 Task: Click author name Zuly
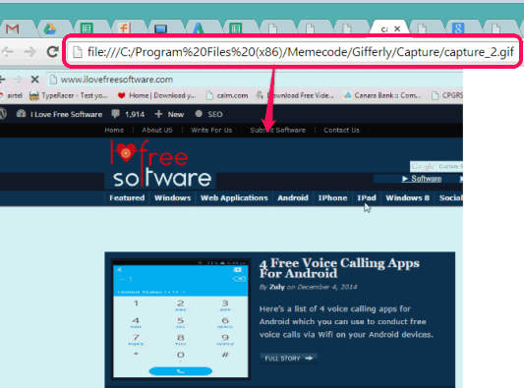coord(277,287)
